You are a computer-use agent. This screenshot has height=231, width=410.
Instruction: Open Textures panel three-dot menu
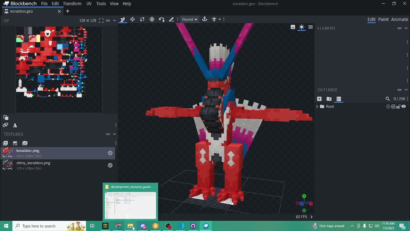116,143
